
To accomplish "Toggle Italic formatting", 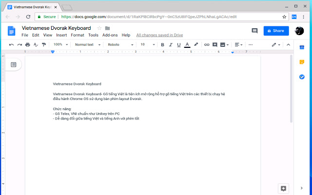I will [171, 45].
